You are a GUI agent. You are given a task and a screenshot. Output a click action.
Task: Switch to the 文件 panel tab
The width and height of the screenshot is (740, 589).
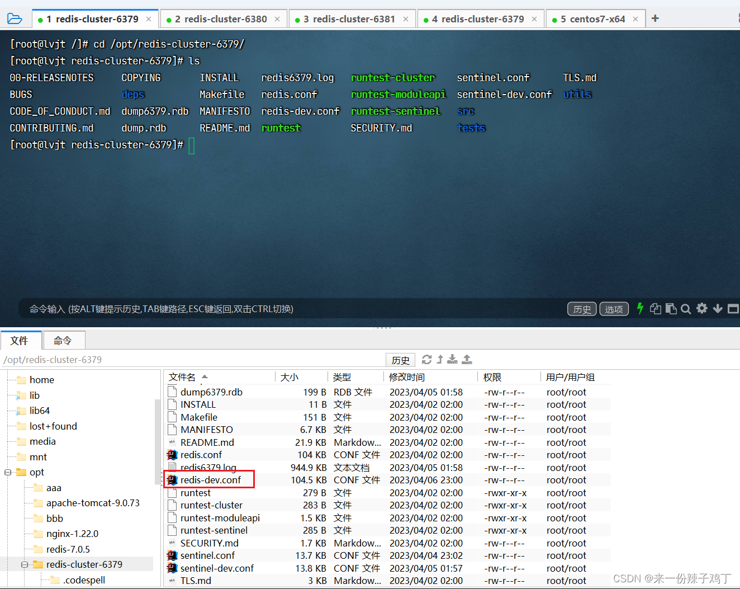(21, 341)
